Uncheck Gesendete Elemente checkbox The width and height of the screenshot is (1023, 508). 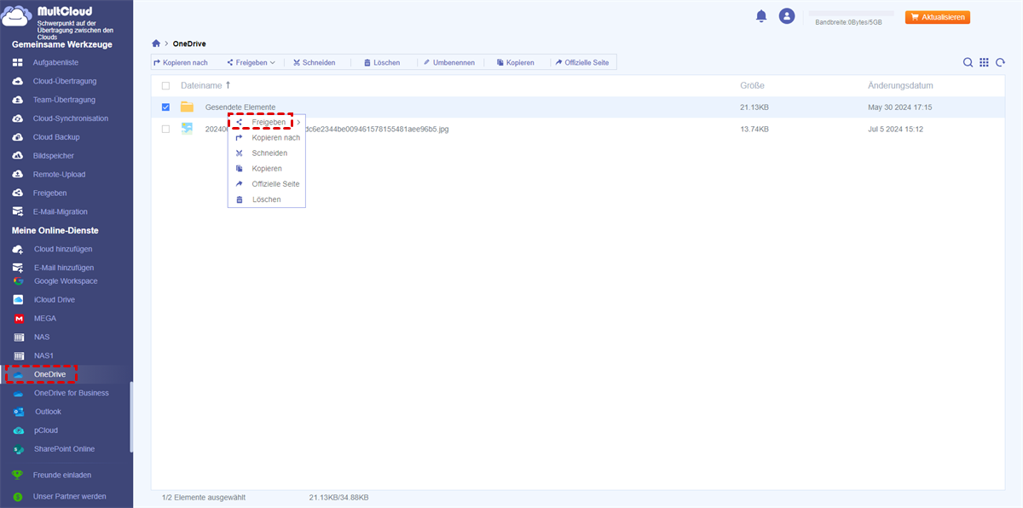pos(165,107)
